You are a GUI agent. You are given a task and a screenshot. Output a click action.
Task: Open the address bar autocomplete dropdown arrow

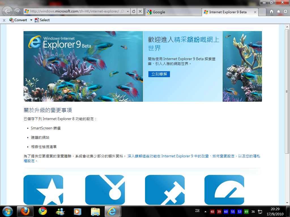tap(128, 11)
